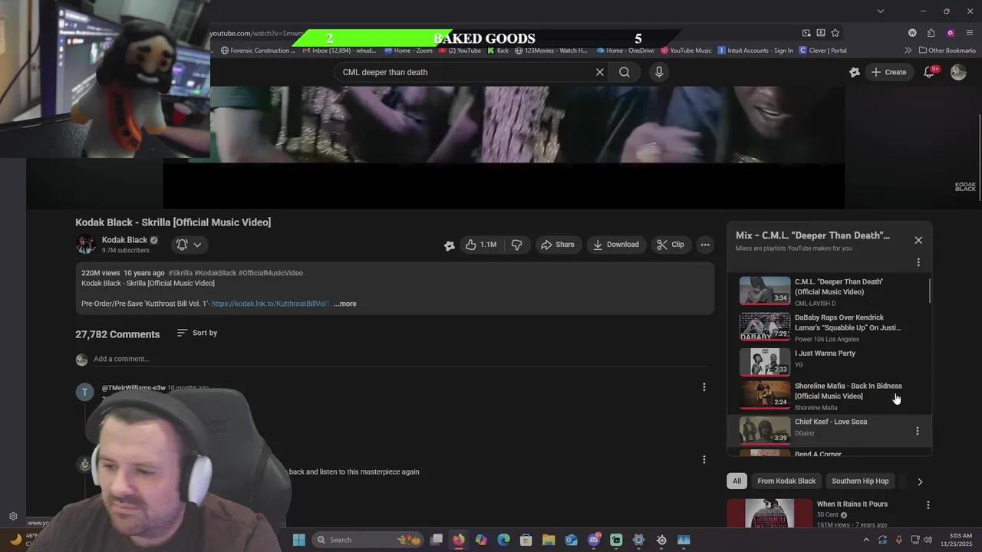The width and height of the screenshot is (982, 552).
Task: Play Shoreline Mafia Back In Bidness
Action: click(829, 396)
